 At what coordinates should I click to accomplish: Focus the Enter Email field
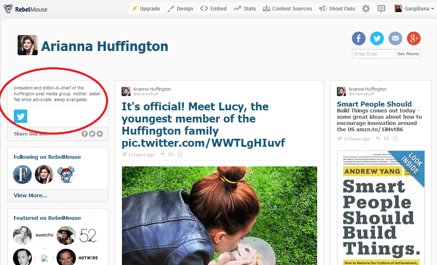point(374,54)
